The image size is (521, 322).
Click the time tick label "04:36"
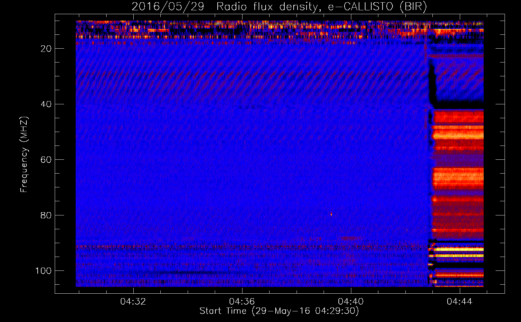242,301
